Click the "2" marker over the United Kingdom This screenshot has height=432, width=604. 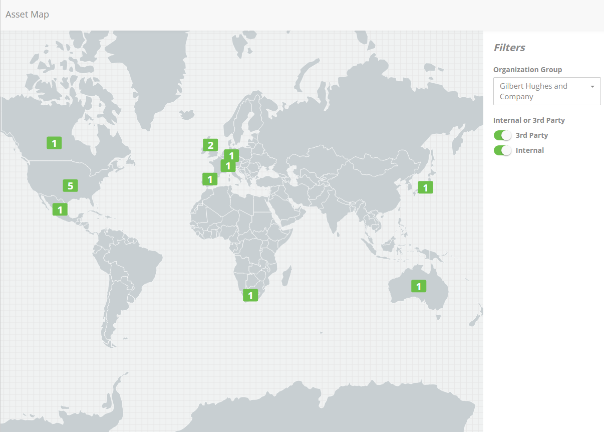[x=210, y=145]
